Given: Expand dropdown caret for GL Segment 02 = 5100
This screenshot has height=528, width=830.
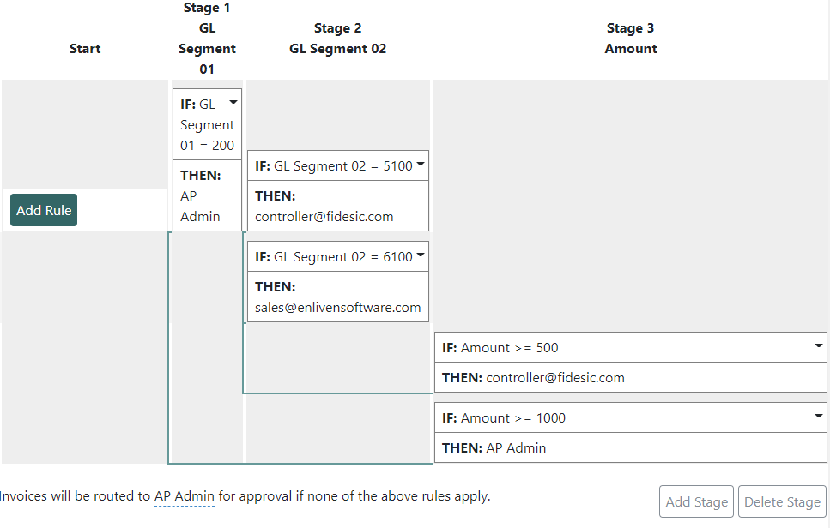Looking at the screenshot, I should pos(421,164).
